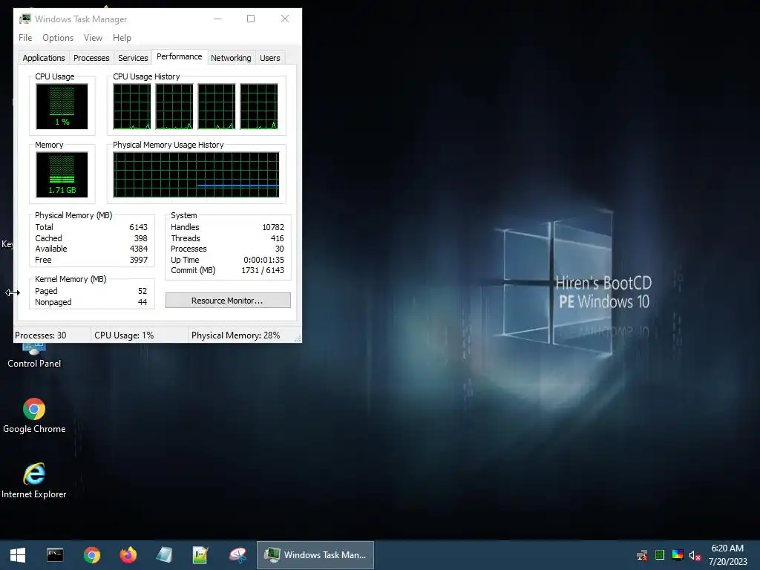Click the Threads value 416

click(278, 238)
